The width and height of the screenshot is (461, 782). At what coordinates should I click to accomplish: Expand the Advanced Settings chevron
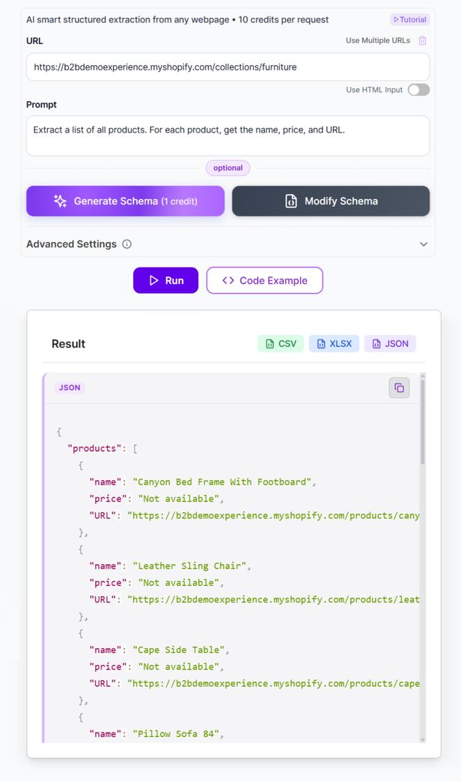click(424, 244)
